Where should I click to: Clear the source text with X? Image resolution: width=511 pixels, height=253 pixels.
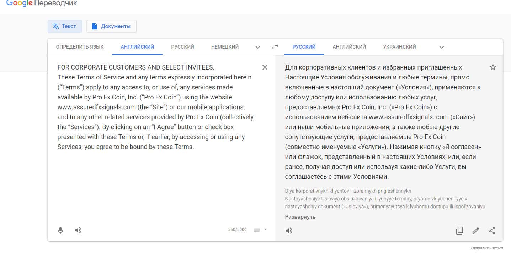265,67
